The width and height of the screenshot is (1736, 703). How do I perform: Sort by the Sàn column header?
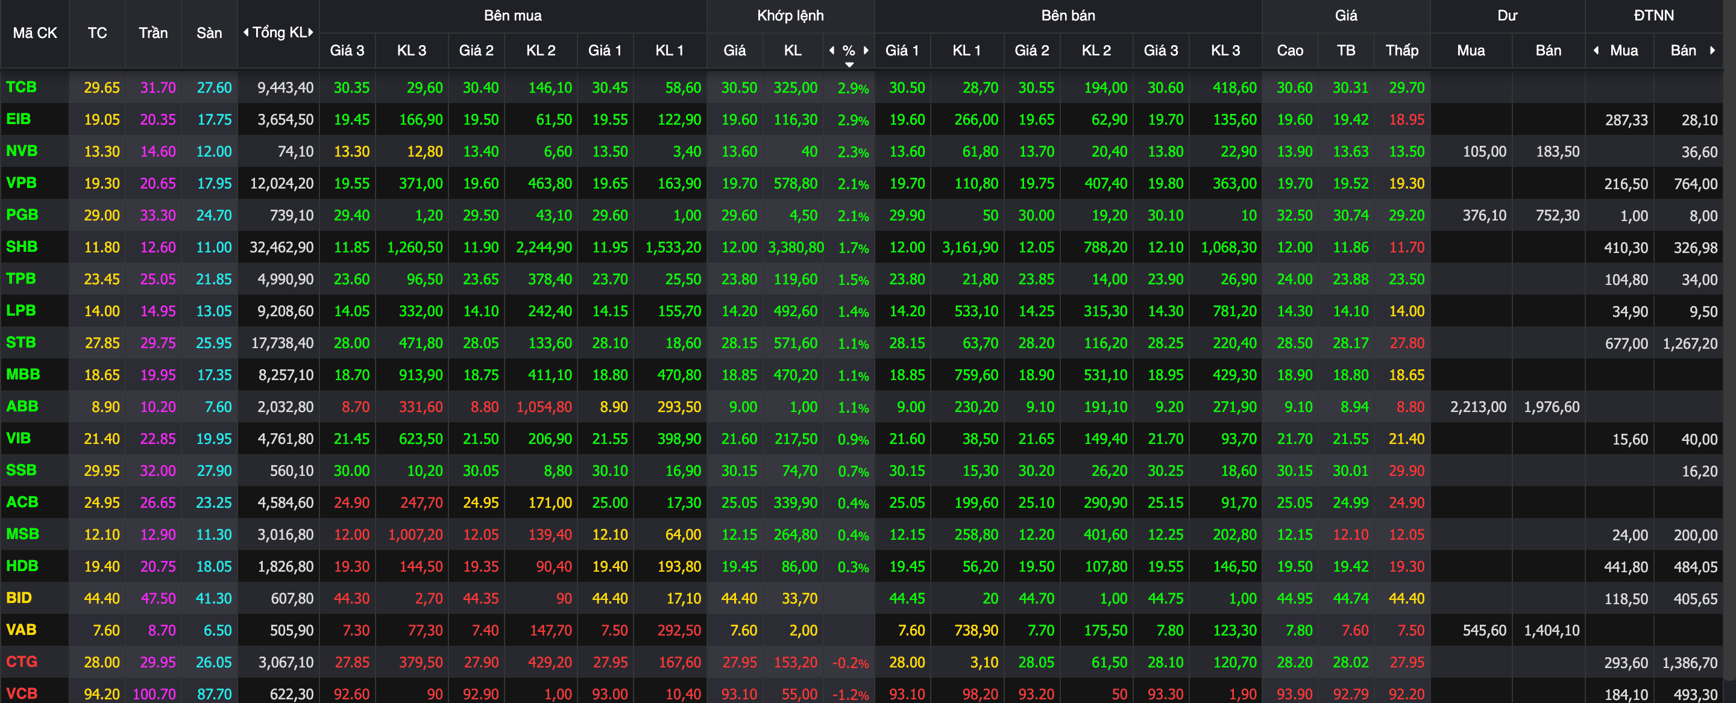click(209, 33)
